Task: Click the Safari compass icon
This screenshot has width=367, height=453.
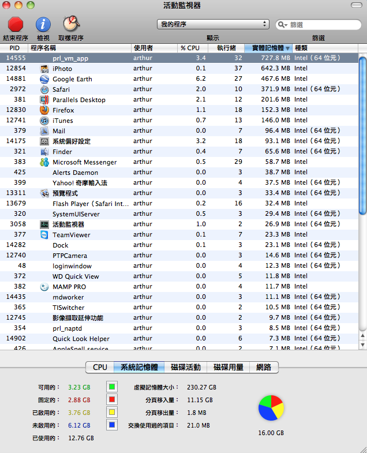Action: pos(44,89)
